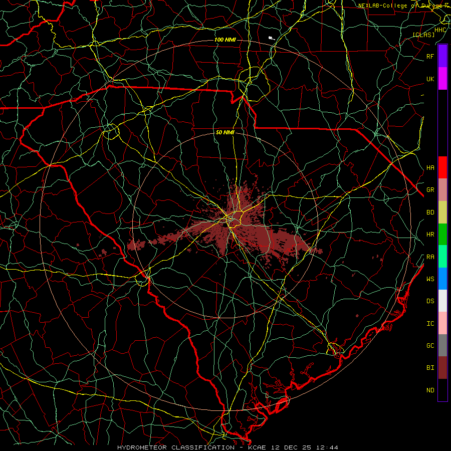The height and width of the screenshot is (451, 451).
Task: Click the HHC product code text
Action: click(440, 30)
